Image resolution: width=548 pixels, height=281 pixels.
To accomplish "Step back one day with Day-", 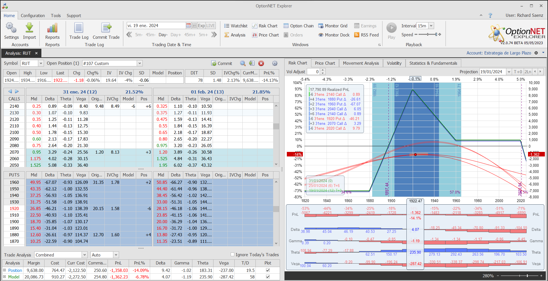I will [x=163, y=35].
